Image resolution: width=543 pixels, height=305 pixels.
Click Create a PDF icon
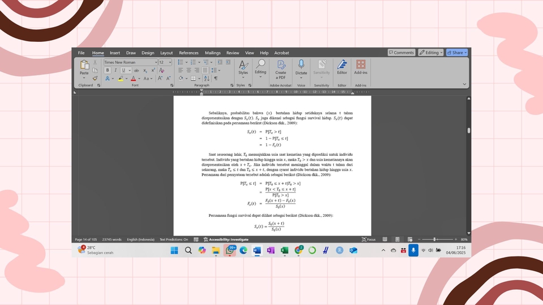coord(281,69)
